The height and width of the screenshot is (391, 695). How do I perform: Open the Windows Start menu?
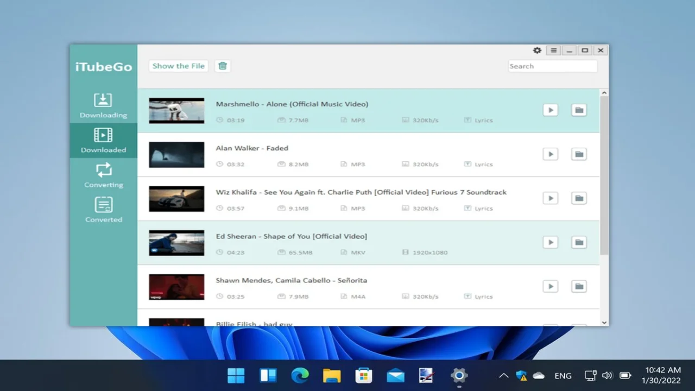point(236,375)
